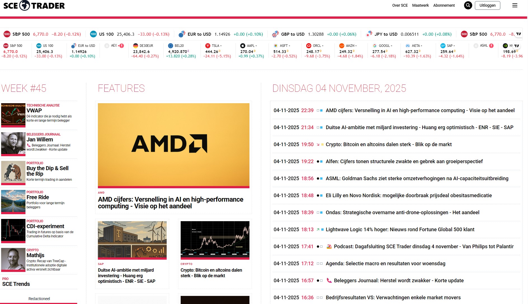Viewport: 528px width, 304px height.
Task: Select the Redactioneel tab
Action: click(x=39, y=299)
